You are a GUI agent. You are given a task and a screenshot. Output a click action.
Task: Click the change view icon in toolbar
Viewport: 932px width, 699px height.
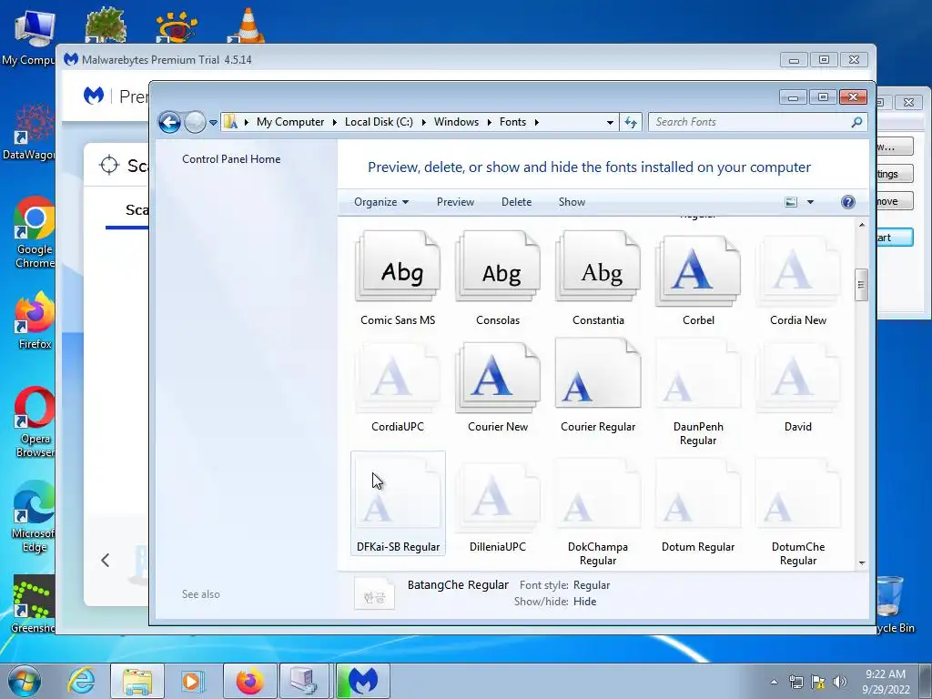coord(791,202)
